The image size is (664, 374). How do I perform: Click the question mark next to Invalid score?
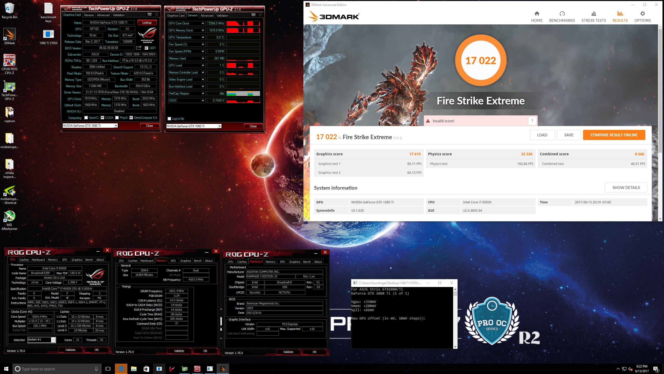(532, 121)
